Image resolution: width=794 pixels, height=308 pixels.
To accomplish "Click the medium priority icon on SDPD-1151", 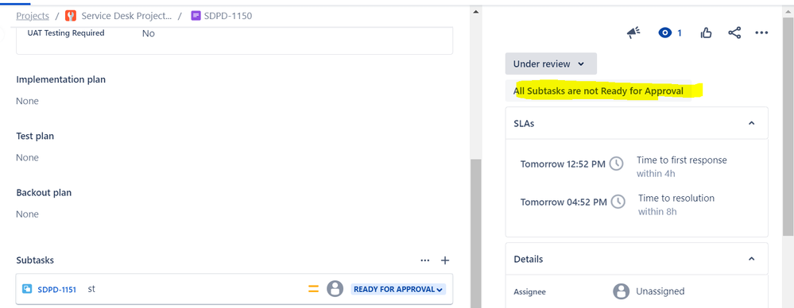I will (x=313, y=289).
